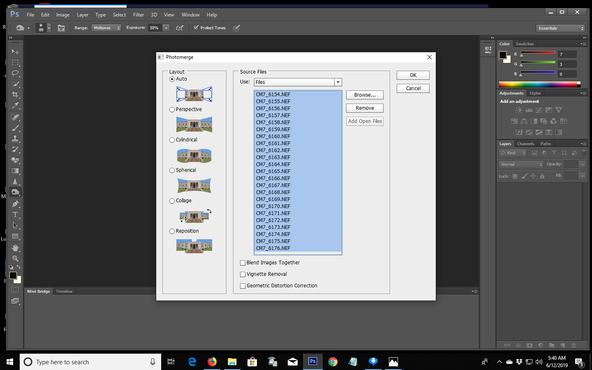This screenshot has height=370, width=592.
Task: Select CM7_6160.NEF in the file list
Action: pos(273,136)
